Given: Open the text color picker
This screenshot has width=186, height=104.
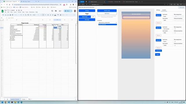Looking at the screenshot, I should (55, 15).
